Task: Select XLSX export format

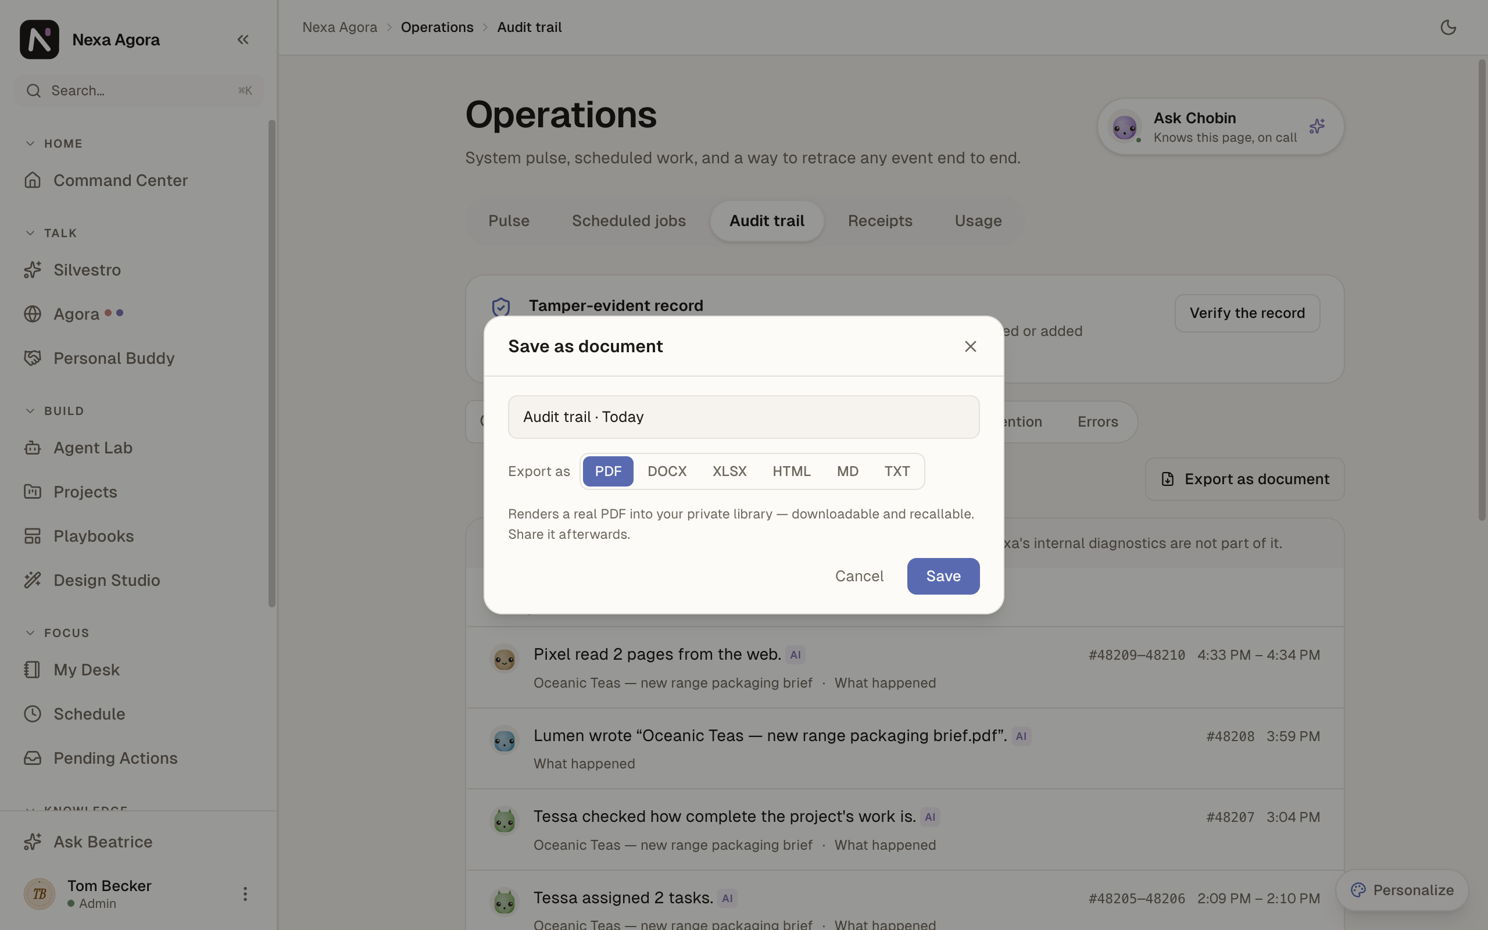Action: click(729, 471)
